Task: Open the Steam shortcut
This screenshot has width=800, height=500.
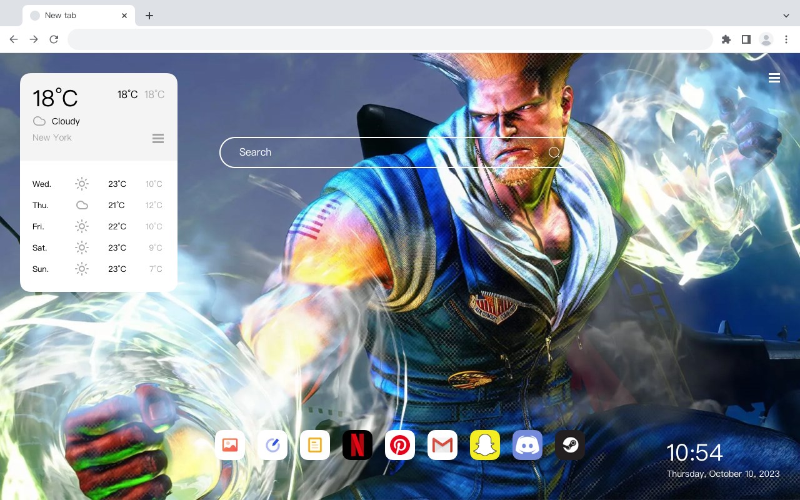Action: coord(570,445)
